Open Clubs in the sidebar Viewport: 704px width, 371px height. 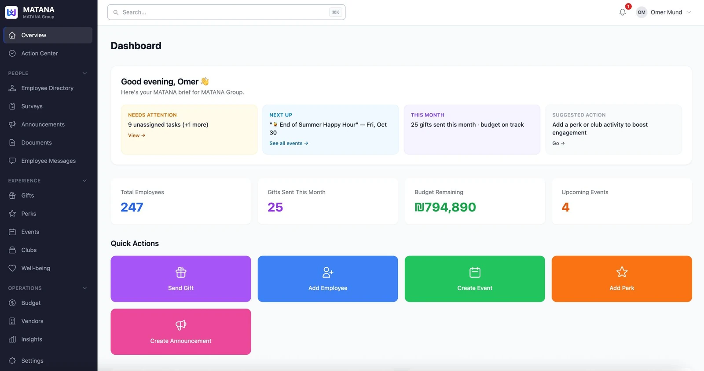48,250
